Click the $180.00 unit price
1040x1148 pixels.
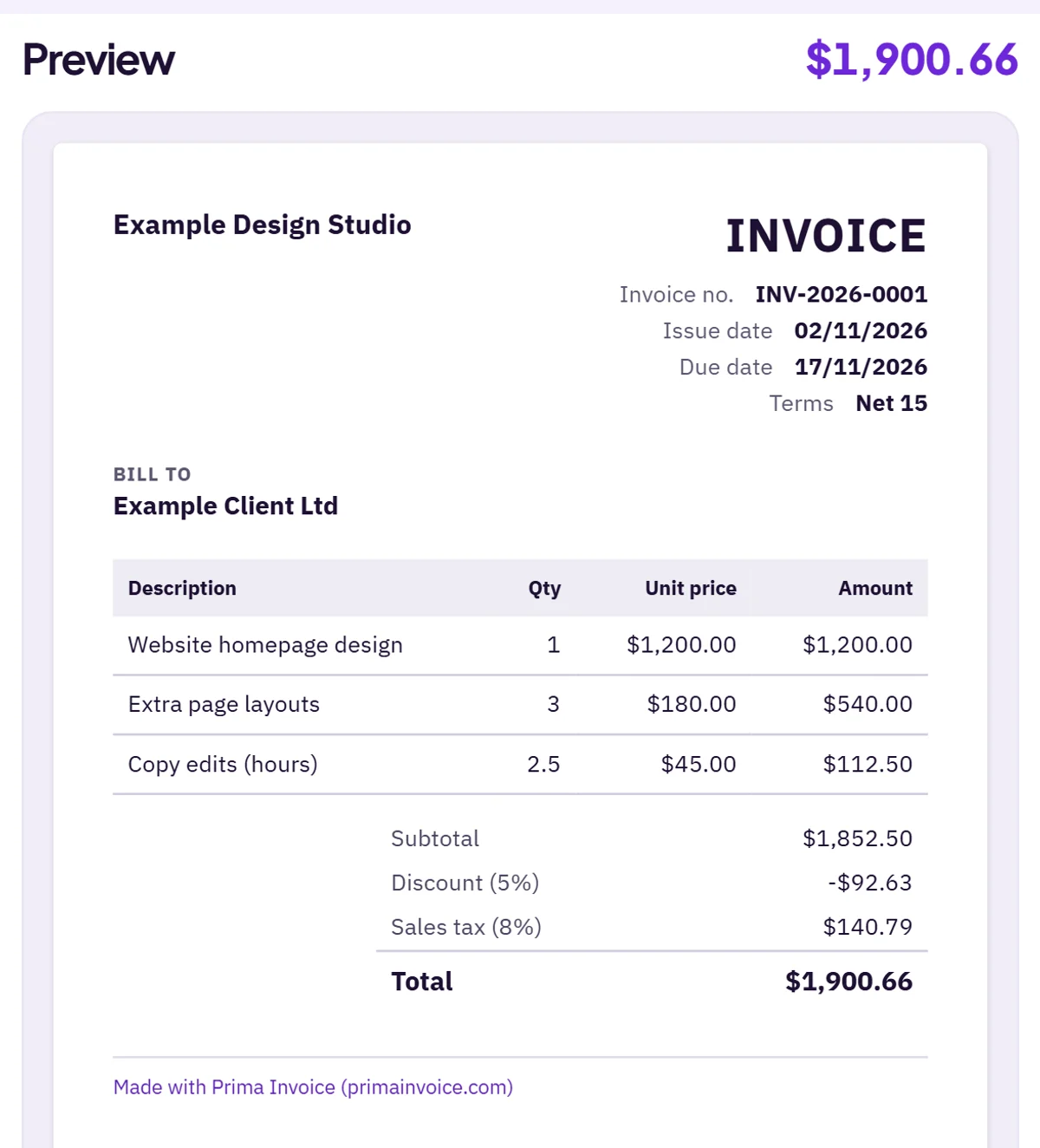click(692, 704)
